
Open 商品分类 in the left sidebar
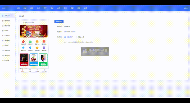coord(7,21)
